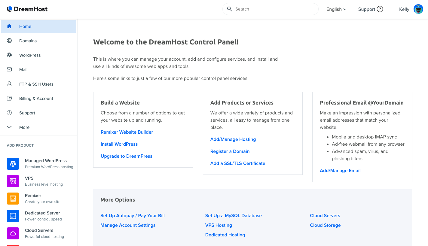Viewport: 428px width, 246px height.
Task: Click the ADD PRODUCT section label
Action: [20, 145]
